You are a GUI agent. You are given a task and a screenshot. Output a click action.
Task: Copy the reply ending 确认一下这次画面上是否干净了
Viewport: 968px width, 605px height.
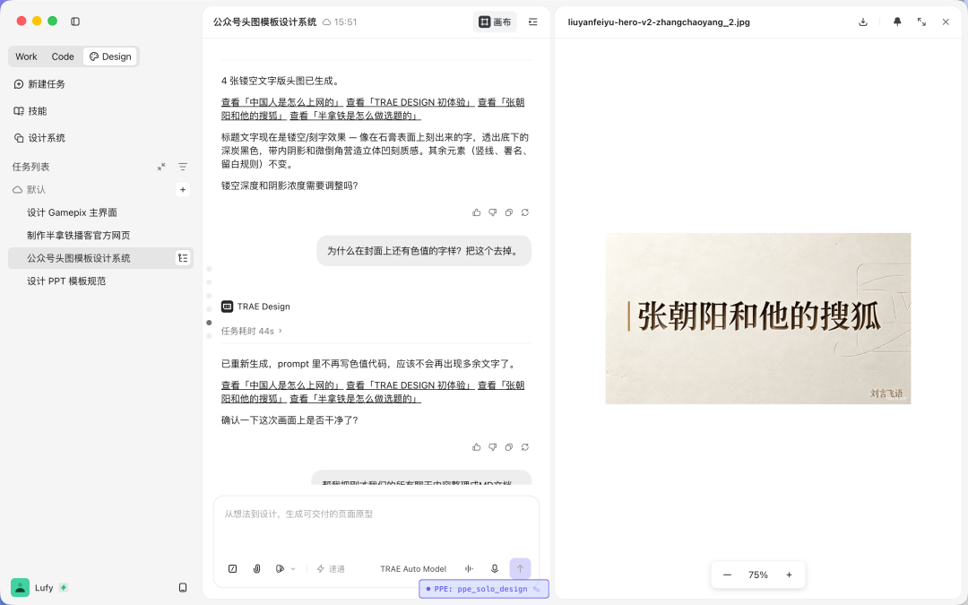(x=509, y=447)
